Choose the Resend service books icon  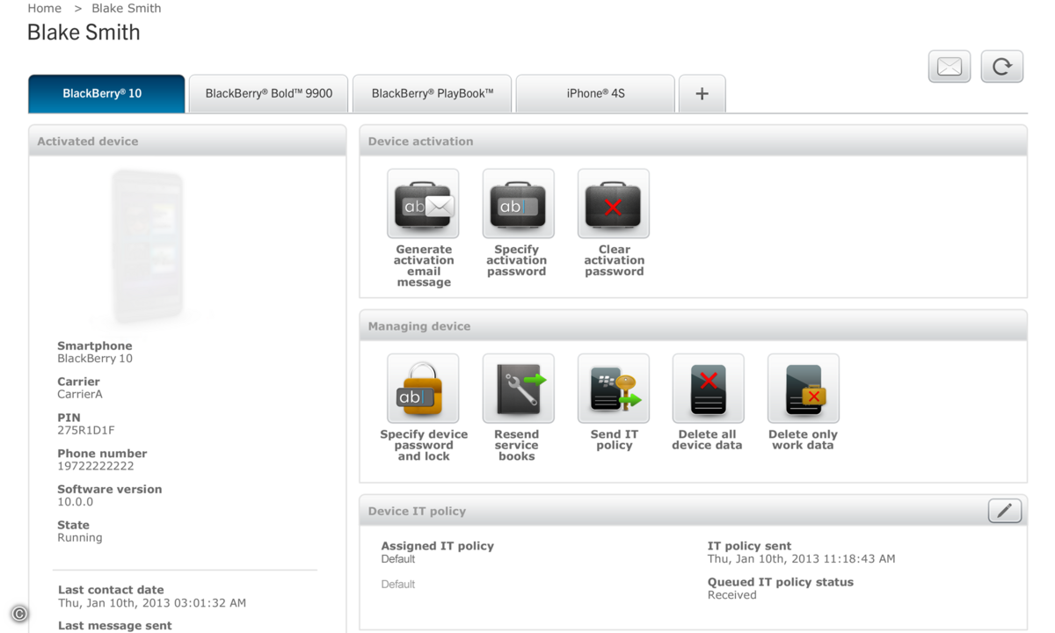pos(518,389)
